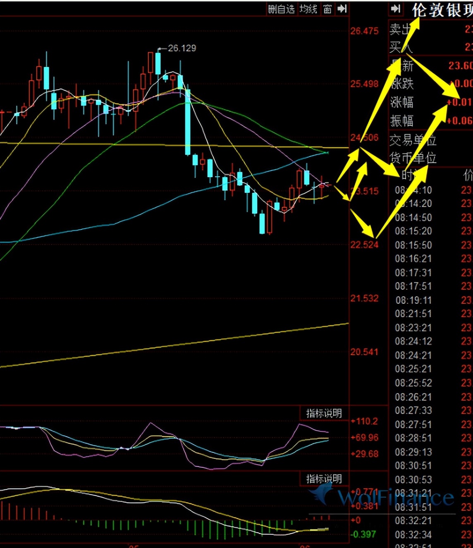Click the +29.68 indicator scale value

[364, 454]
